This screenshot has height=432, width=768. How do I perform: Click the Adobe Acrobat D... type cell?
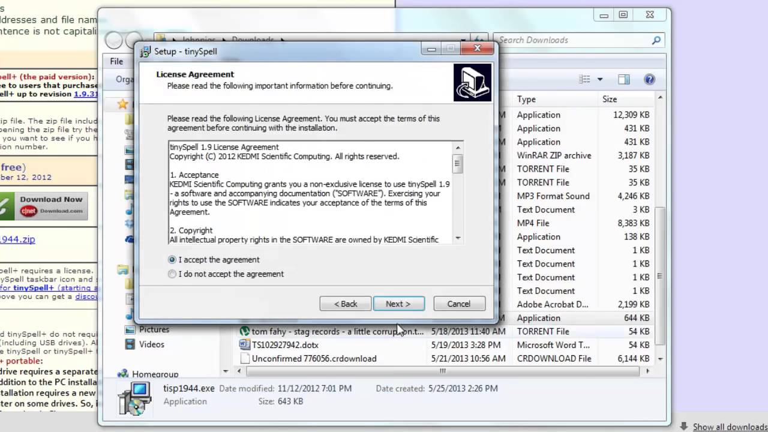point(553,305)
